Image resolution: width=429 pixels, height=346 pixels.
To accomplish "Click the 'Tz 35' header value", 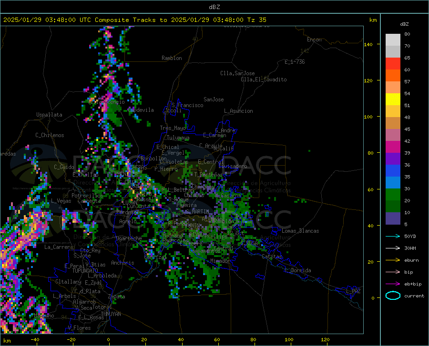I will (256, 20).
